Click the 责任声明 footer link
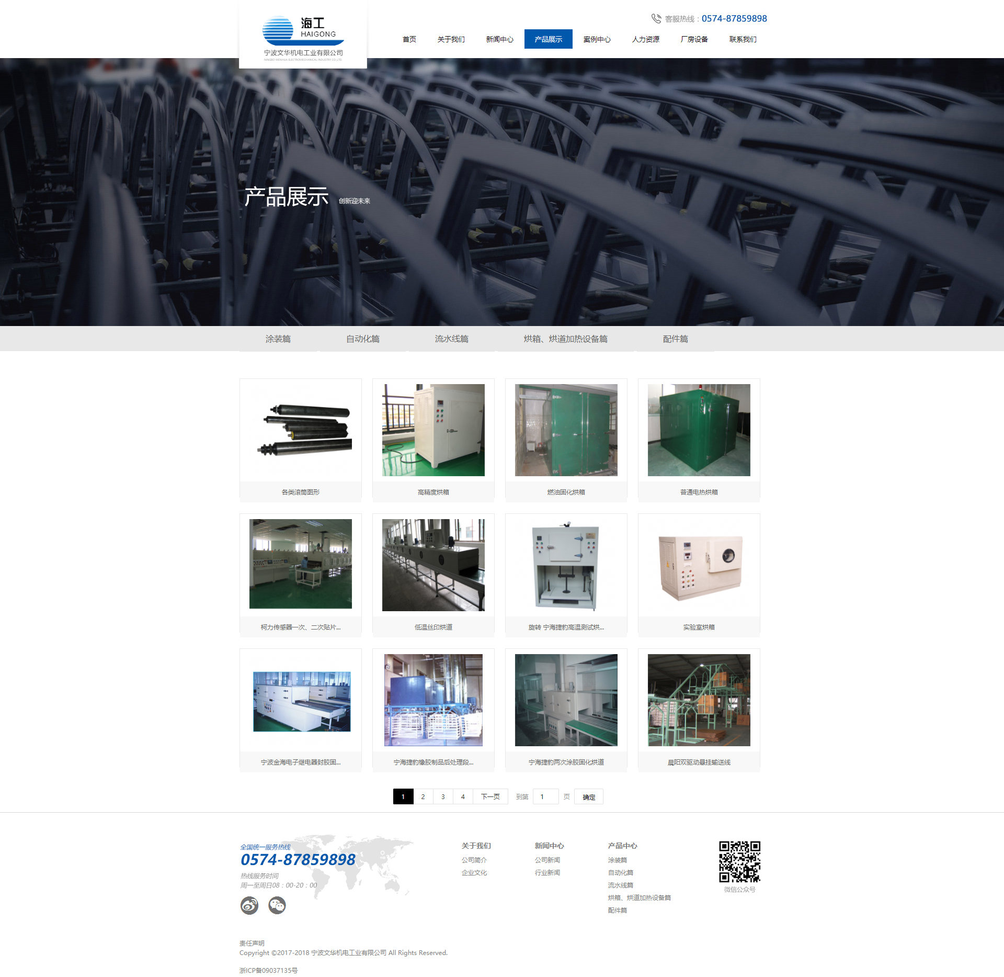 click(252, 944)
